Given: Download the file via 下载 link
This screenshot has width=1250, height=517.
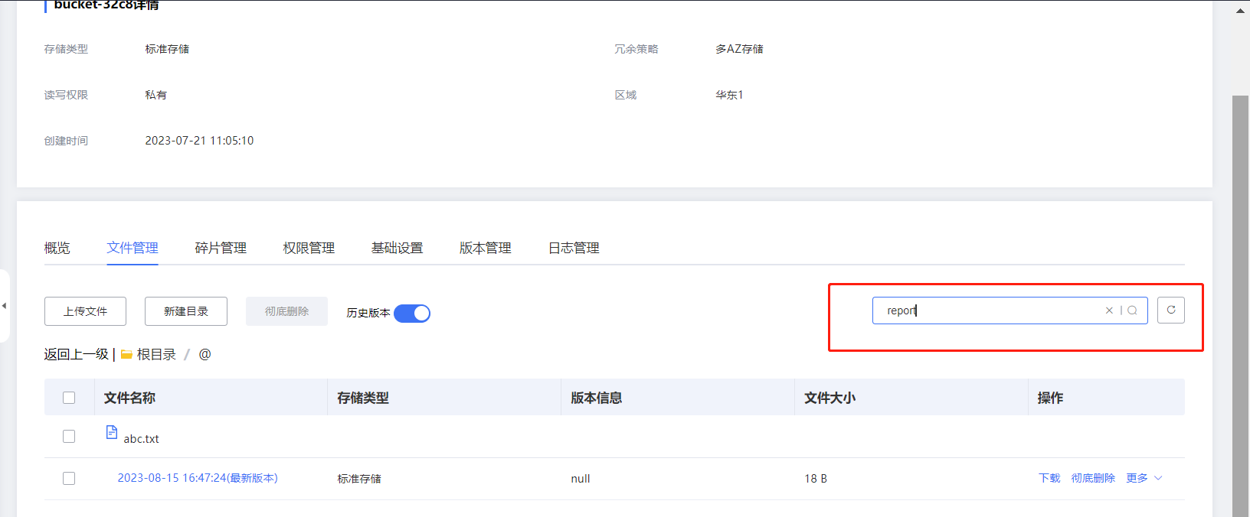Looking at the screenshot, I should 1049,479.
